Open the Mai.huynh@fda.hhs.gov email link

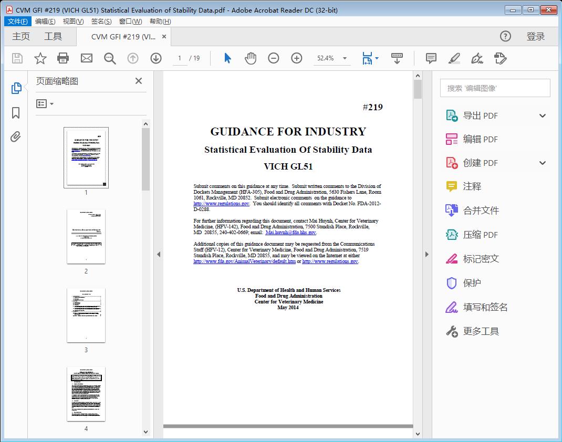point(290,232)
